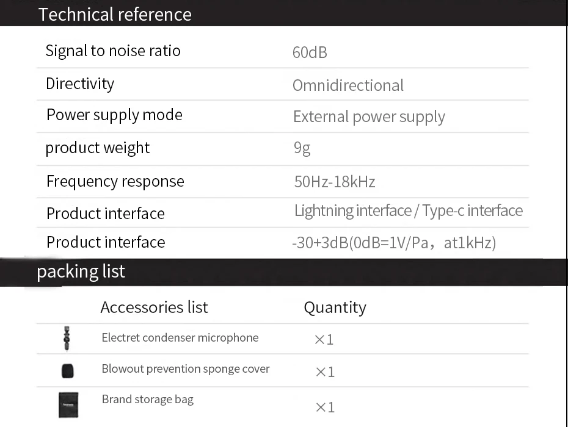Click Lightning interface / Type-c interface text
568x427 pixels.
pyautogui.click(x=409, y=211)
